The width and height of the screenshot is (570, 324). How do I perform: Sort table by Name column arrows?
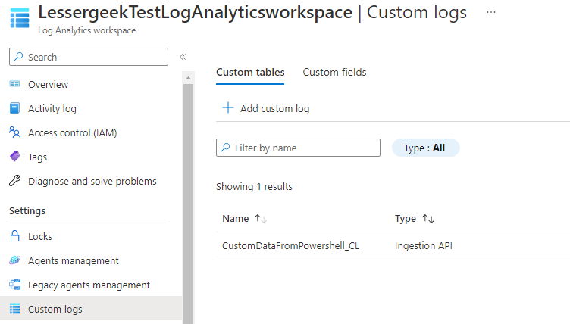click(x=261, y=218)
